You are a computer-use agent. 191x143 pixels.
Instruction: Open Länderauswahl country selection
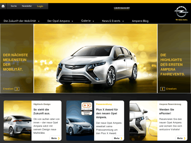(x=122, y=8)
